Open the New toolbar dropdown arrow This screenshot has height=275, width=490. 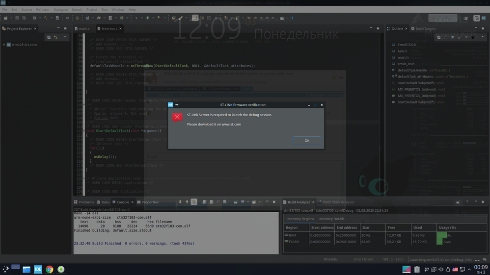[x=11, y=18]
